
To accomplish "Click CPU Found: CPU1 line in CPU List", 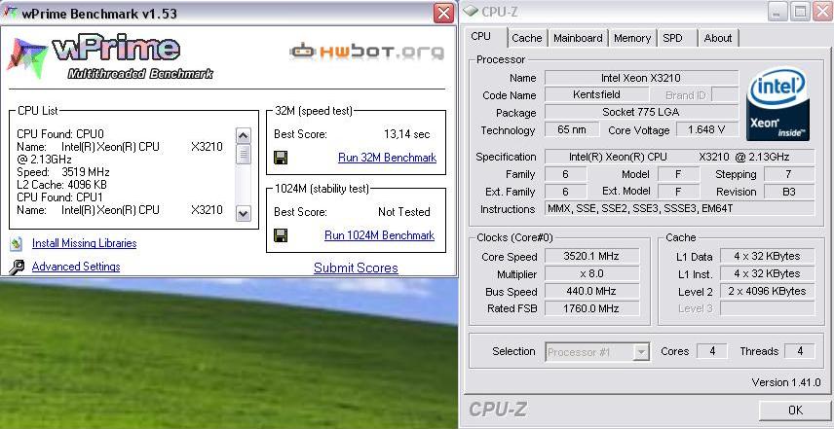I will (60, 197).
